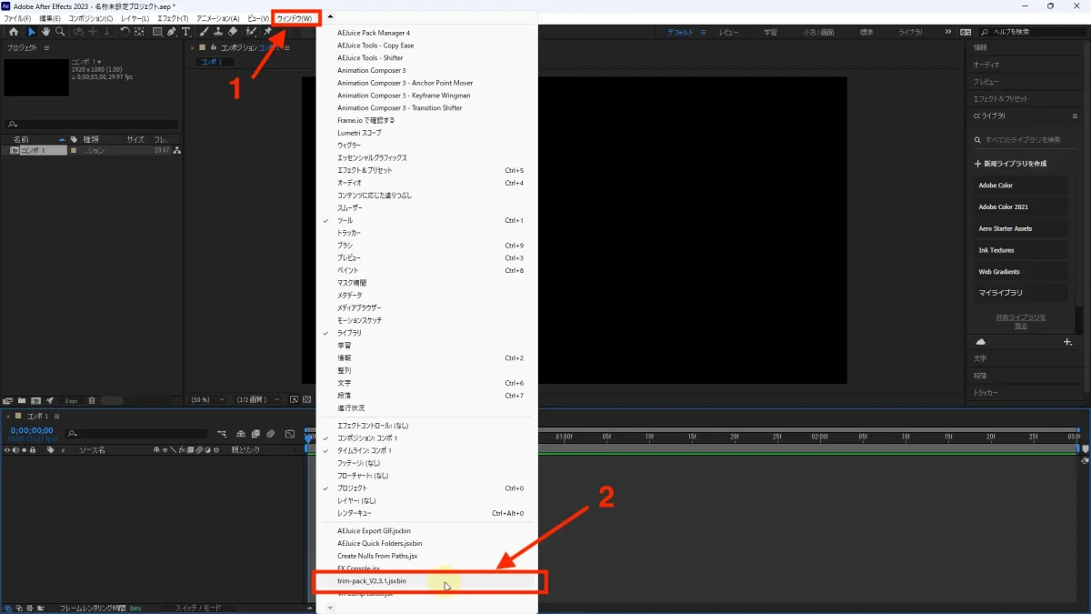Open the アニメーション(A) menu

pyautogui.click(x=218, y=18)
